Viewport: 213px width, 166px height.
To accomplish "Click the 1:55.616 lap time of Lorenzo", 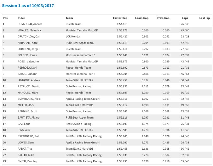I will click(x=122, y=49).
